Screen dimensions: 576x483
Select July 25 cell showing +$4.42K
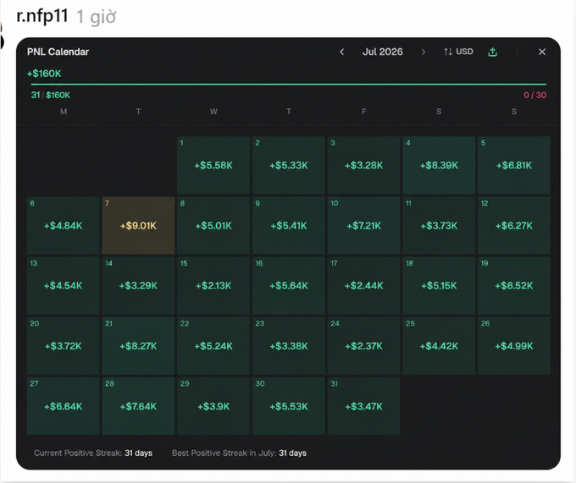pos(439,346)
